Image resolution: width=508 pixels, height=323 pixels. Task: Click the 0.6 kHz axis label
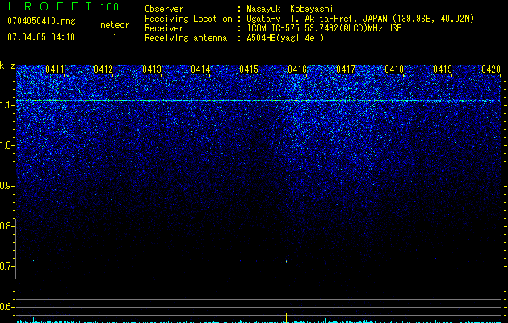click(x=6, y=307)
